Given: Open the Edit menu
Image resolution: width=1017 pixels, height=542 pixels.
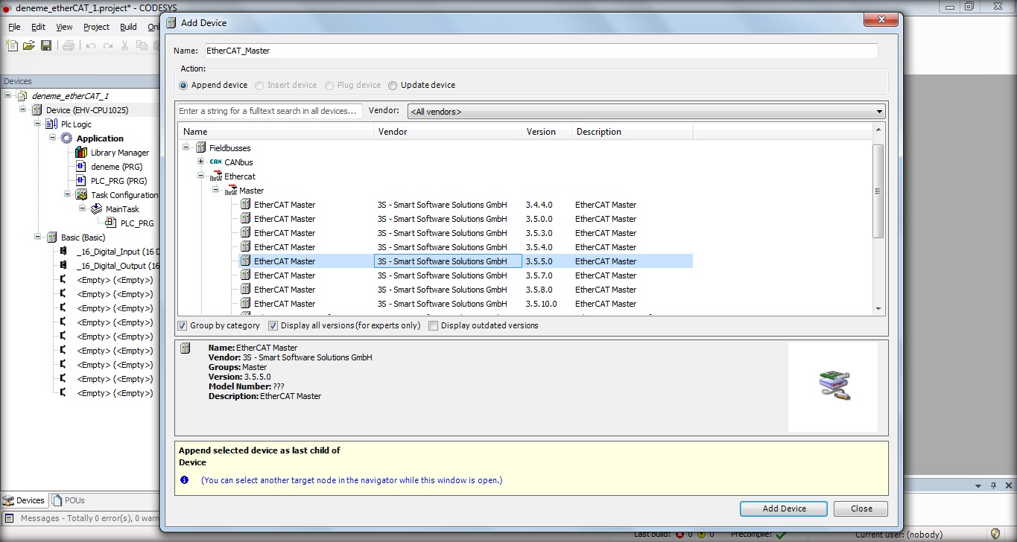Looking at the screenshot, I should (38, 27).
